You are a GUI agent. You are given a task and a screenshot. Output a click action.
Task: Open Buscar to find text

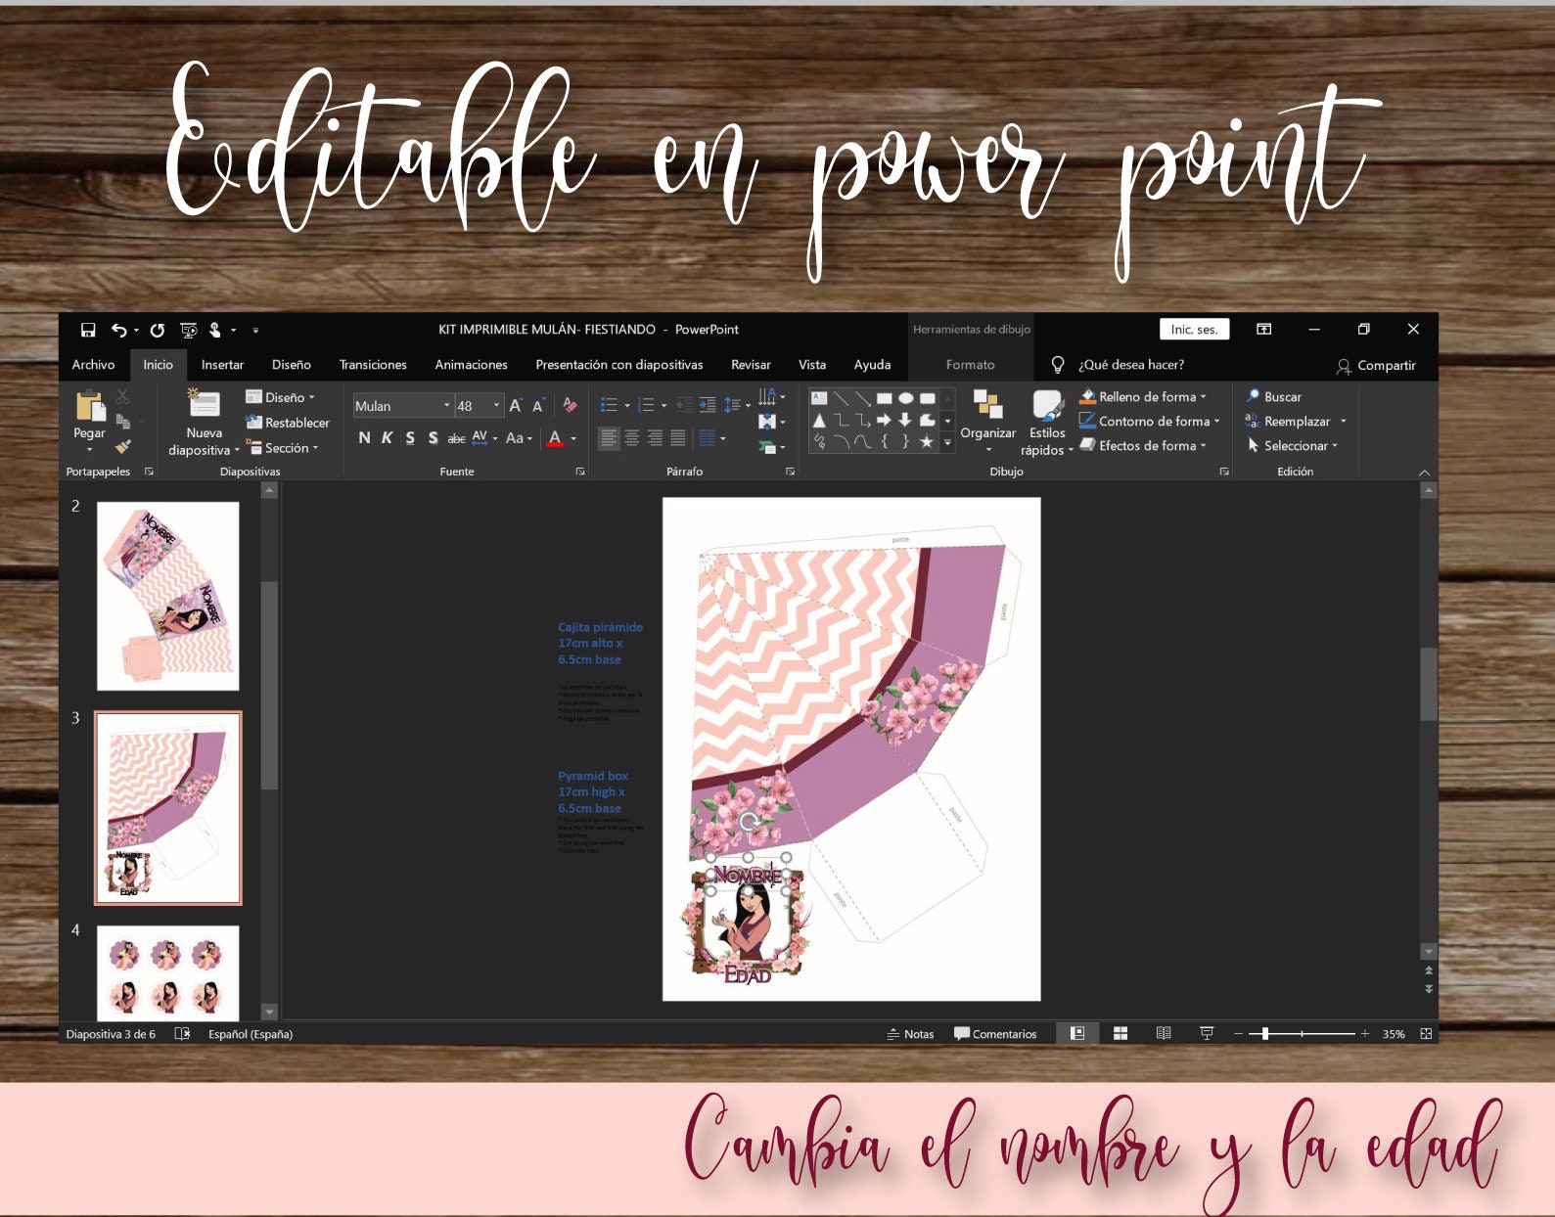[x=1273, y=396]
